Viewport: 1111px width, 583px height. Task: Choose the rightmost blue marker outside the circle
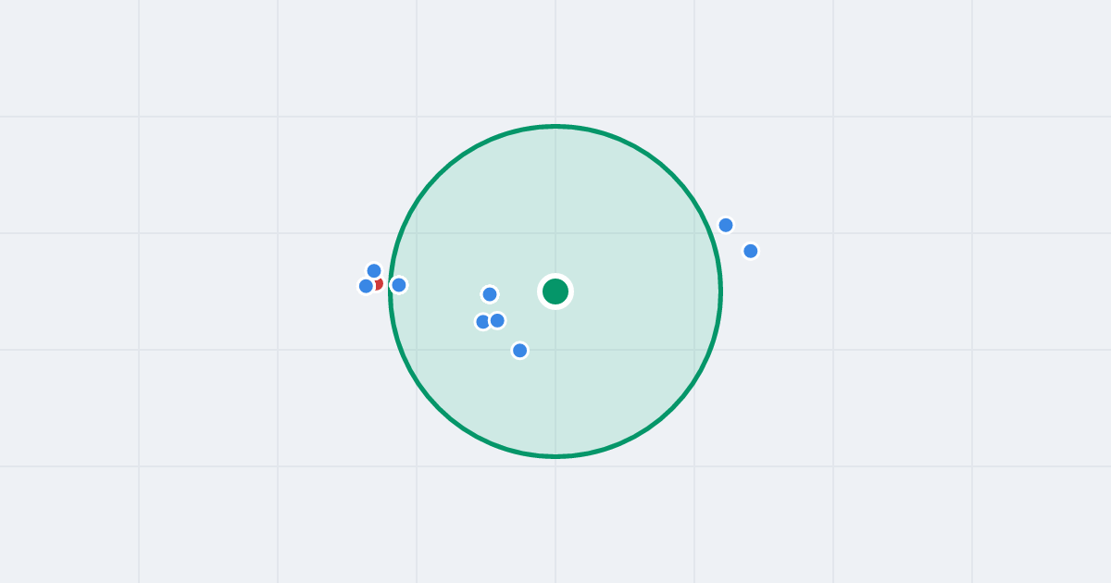point(751,251)
